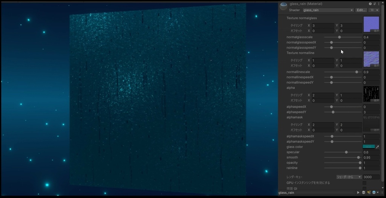Edit normalglass offset X field

(323, 31)
